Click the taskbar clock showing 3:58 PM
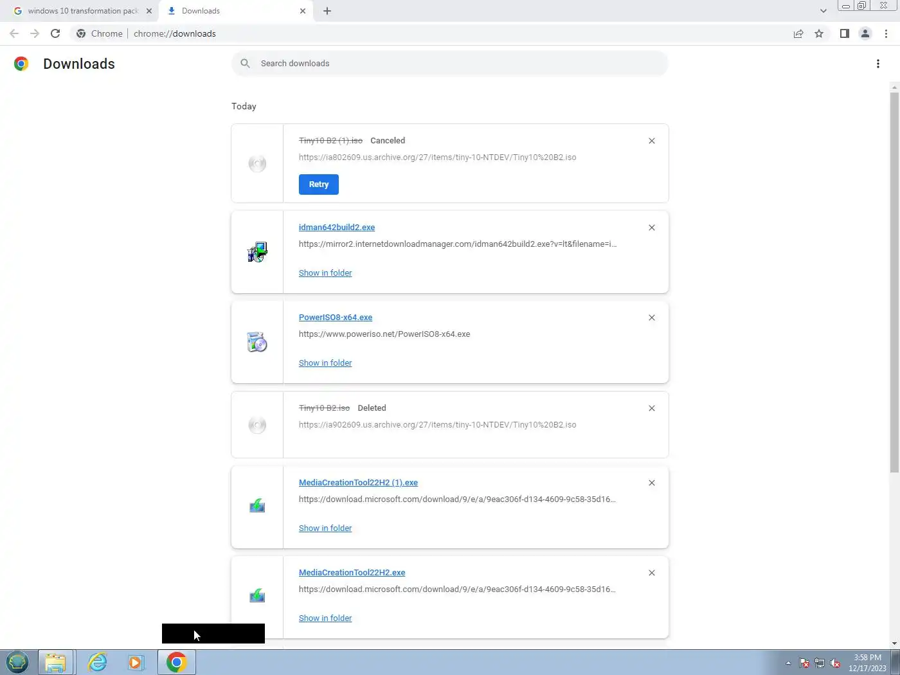This screenshot has height=675, width=900. pyautogui.click(x=867, y=663)
